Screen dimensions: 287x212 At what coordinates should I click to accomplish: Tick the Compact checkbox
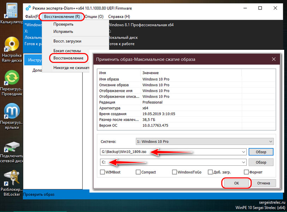click(x=138, y=172)
